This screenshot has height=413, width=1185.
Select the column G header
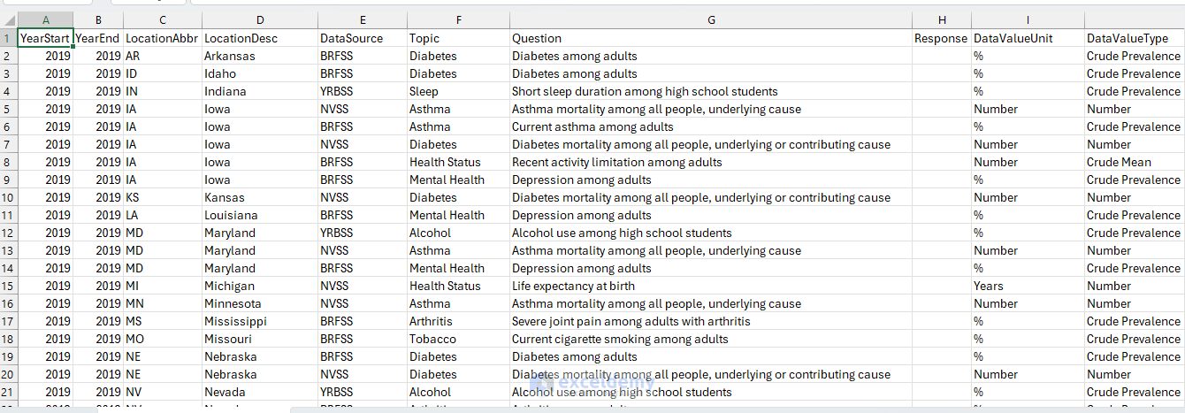coord(711,19)
